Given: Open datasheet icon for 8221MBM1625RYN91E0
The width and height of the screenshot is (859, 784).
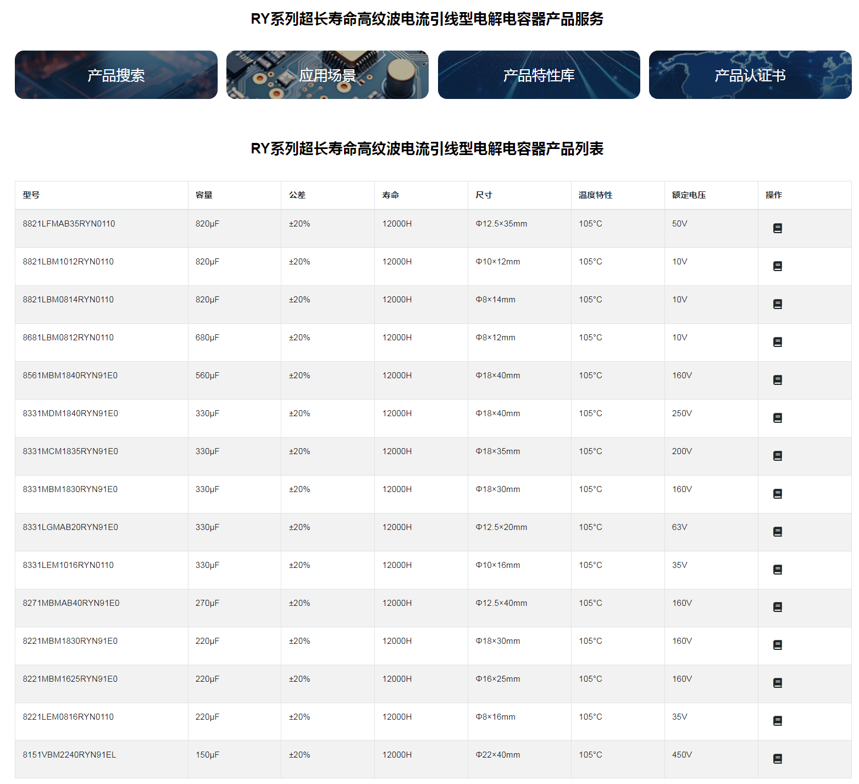Looking at the screenshot, I should point(777,683).
